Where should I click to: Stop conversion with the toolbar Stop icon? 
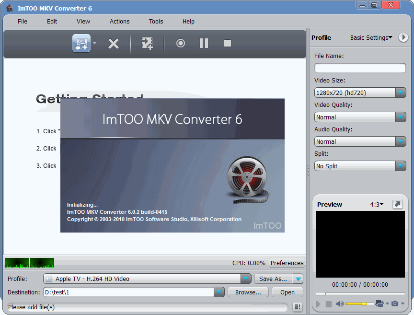228,43
